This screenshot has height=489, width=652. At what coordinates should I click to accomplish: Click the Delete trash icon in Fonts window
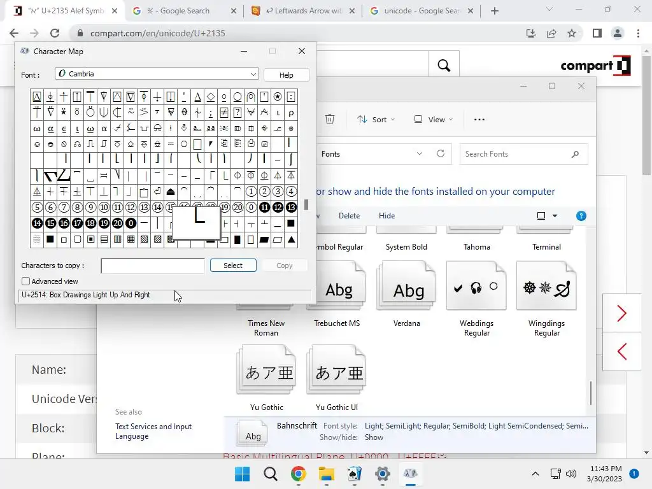330,119
